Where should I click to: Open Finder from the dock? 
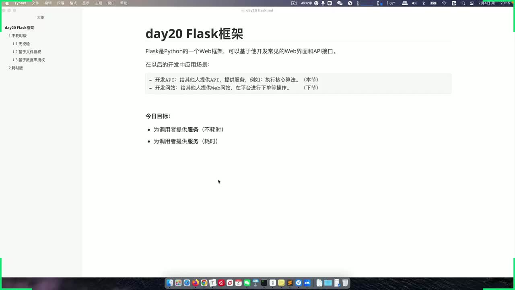tap(170, 283)
